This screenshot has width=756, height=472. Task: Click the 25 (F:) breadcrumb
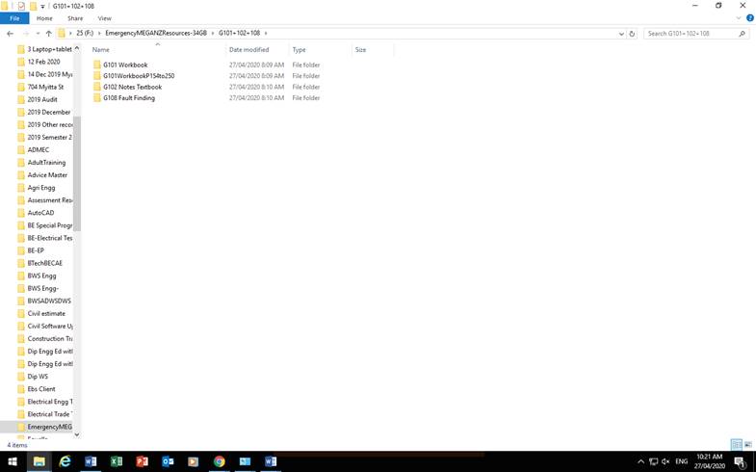coord(85,33)
